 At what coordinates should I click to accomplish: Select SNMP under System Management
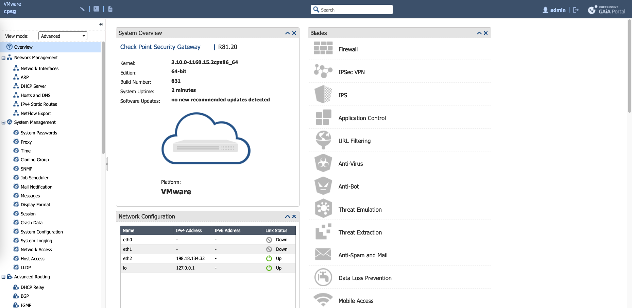(27, 169)
